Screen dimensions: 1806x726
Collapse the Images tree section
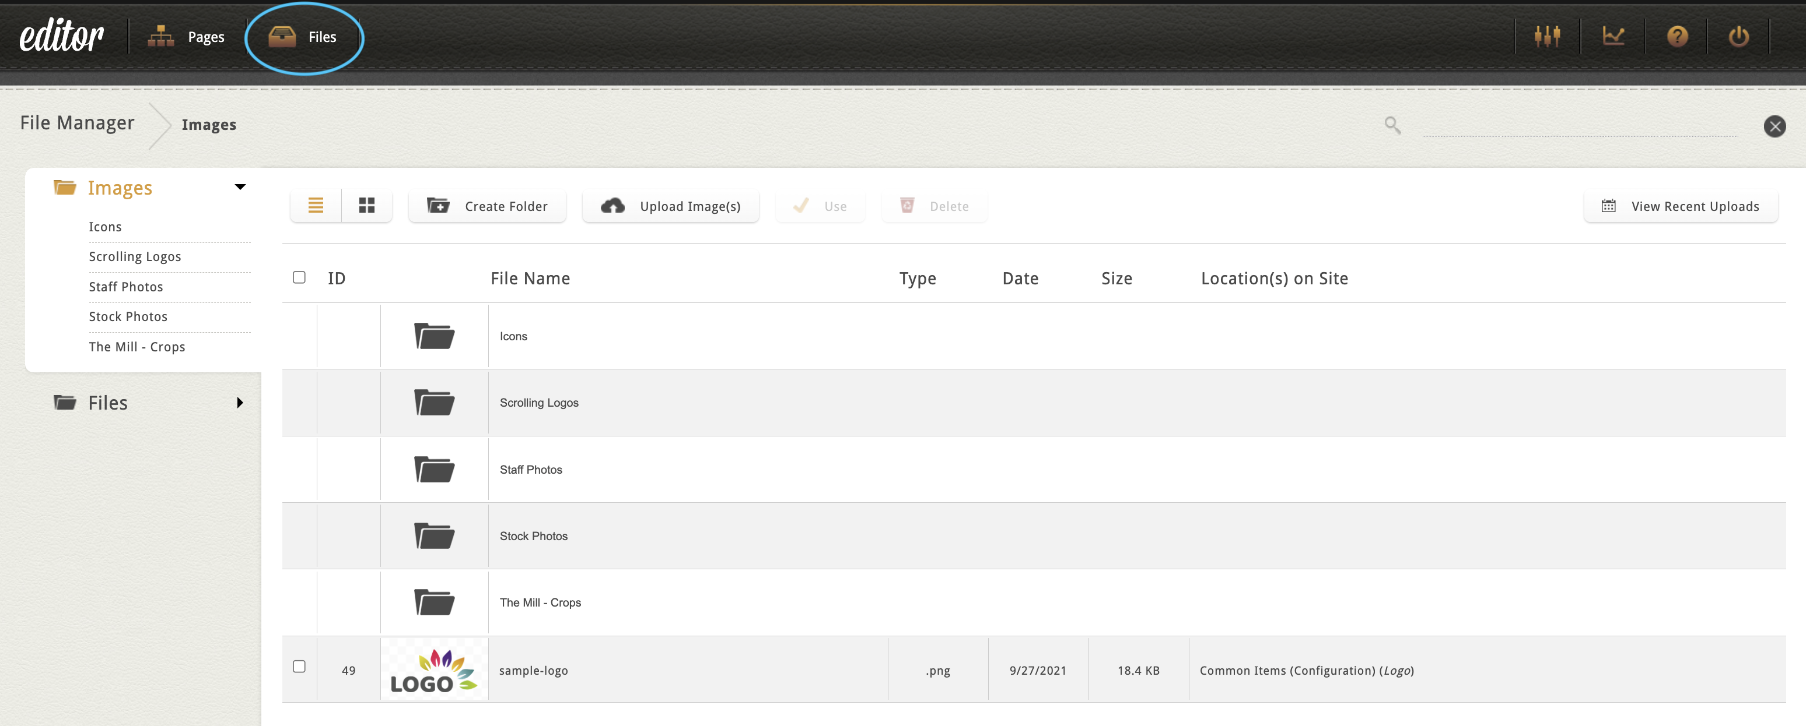(x=240, y=187)
